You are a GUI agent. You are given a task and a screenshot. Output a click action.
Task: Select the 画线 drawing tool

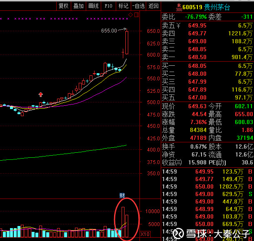coord(93,6)
